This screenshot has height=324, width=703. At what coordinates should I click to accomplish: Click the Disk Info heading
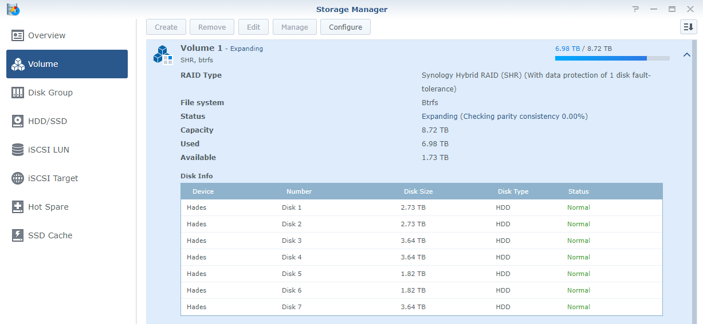pyautogui.click(x=197, y=176)
